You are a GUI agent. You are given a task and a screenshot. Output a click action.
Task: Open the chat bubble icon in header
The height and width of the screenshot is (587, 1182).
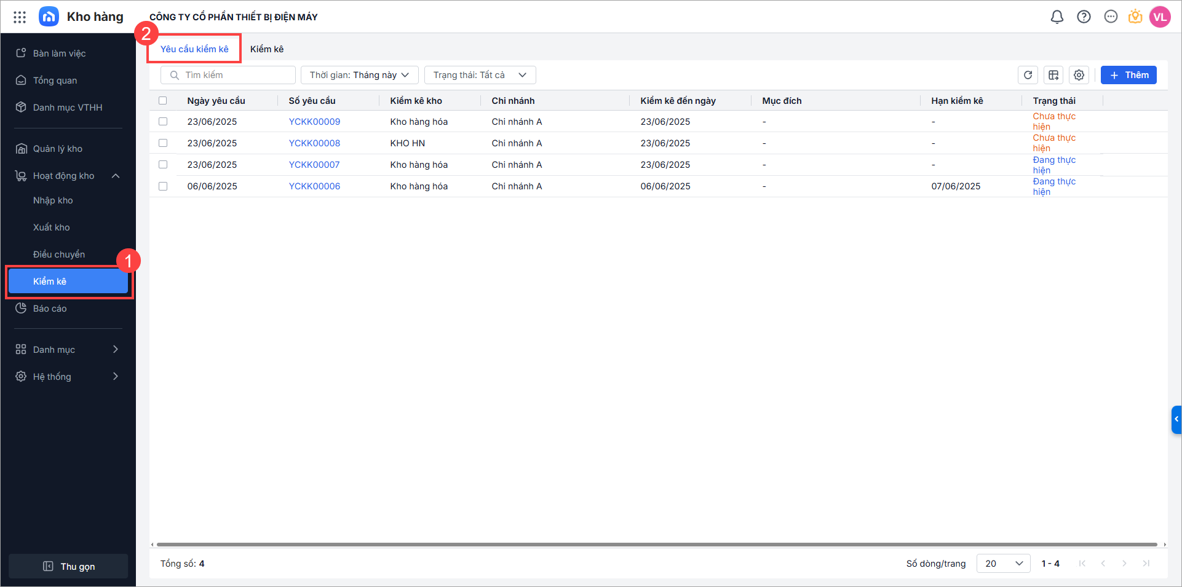1111,17
